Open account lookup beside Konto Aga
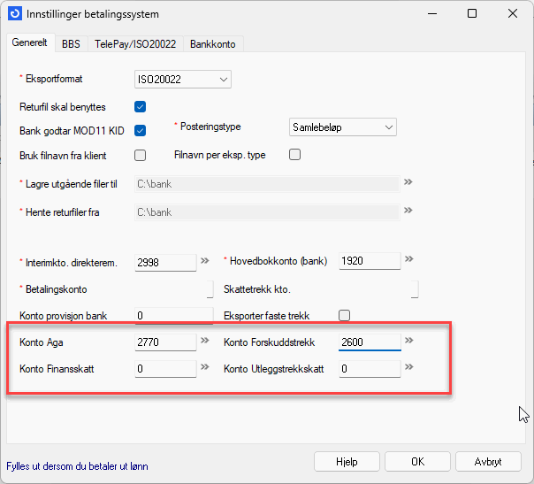This screenshot has width=534, height=484. tap(205, 341)
